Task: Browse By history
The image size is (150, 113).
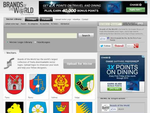Action: tap(54, 24)
